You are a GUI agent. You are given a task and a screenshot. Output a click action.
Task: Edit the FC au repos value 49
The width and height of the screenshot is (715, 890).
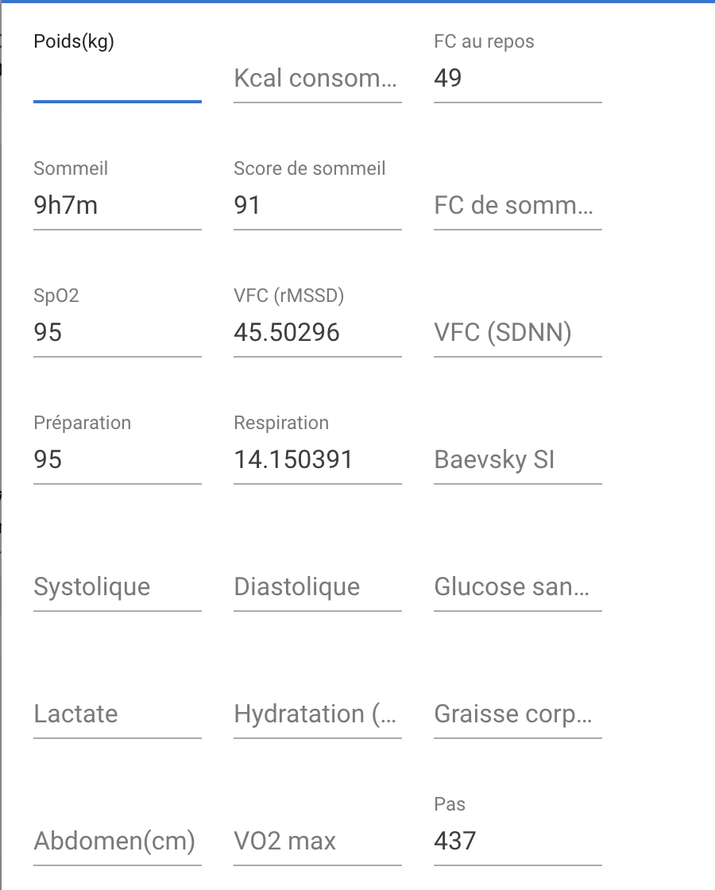[x=517, y=79]
